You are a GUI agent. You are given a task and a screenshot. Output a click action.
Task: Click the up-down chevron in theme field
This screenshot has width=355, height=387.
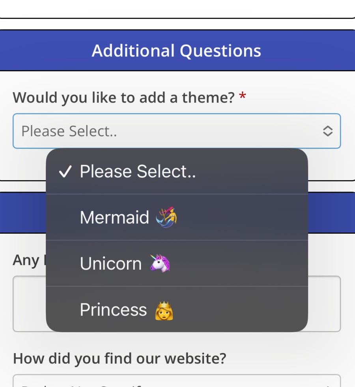(328, 131)
